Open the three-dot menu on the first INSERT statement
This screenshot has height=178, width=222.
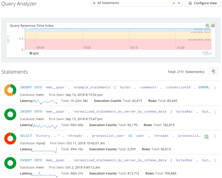(x=215, y=87)
